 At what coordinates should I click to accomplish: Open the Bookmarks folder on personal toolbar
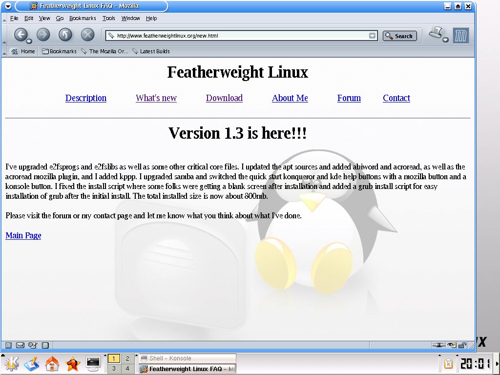point(59,51)
